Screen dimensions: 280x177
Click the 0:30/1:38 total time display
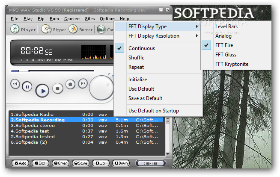tap(150, 163)
